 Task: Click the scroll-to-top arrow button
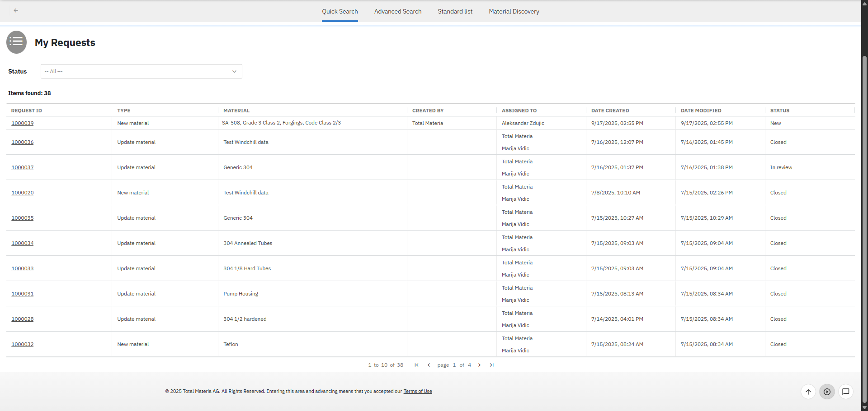pos(808,392)
